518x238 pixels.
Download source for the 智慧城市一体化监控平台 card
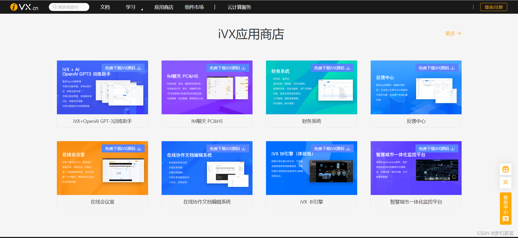tap(437, 148)
